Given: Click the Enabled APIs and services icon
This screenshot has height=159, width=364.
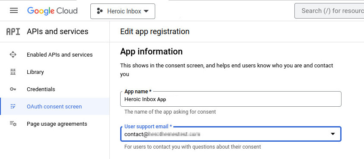Looking at the screenshot, I should point(13,54).
